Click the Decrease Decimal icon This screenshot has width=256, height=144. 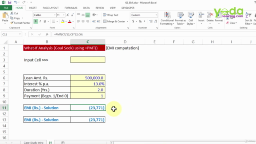point(156,21)
